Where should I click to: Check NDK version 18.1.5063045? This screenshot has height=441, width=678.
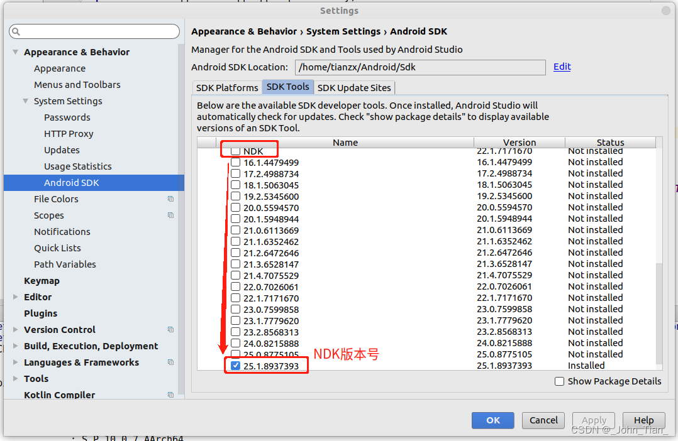pyautogui.click(x=235, y=185)
